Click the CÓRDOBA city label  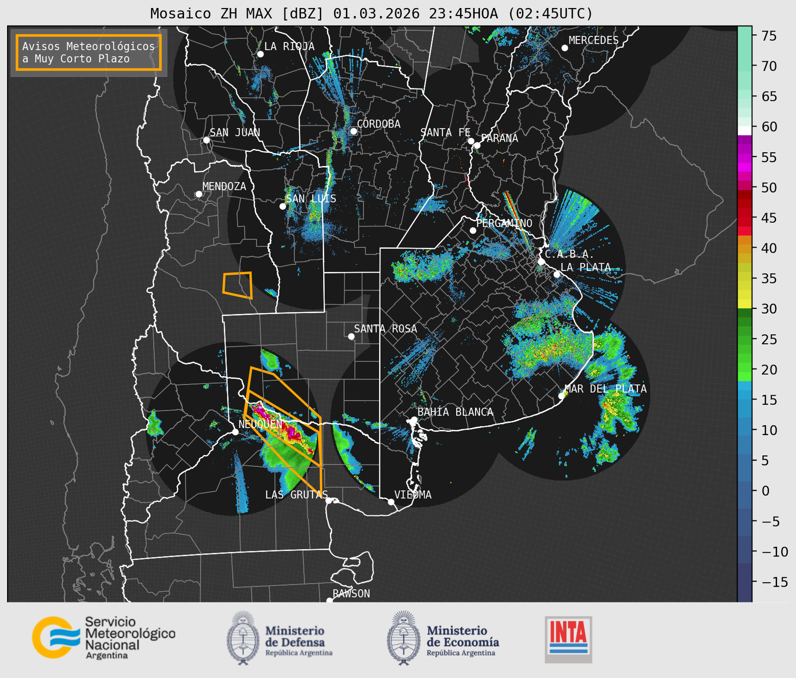coord(378,124)
